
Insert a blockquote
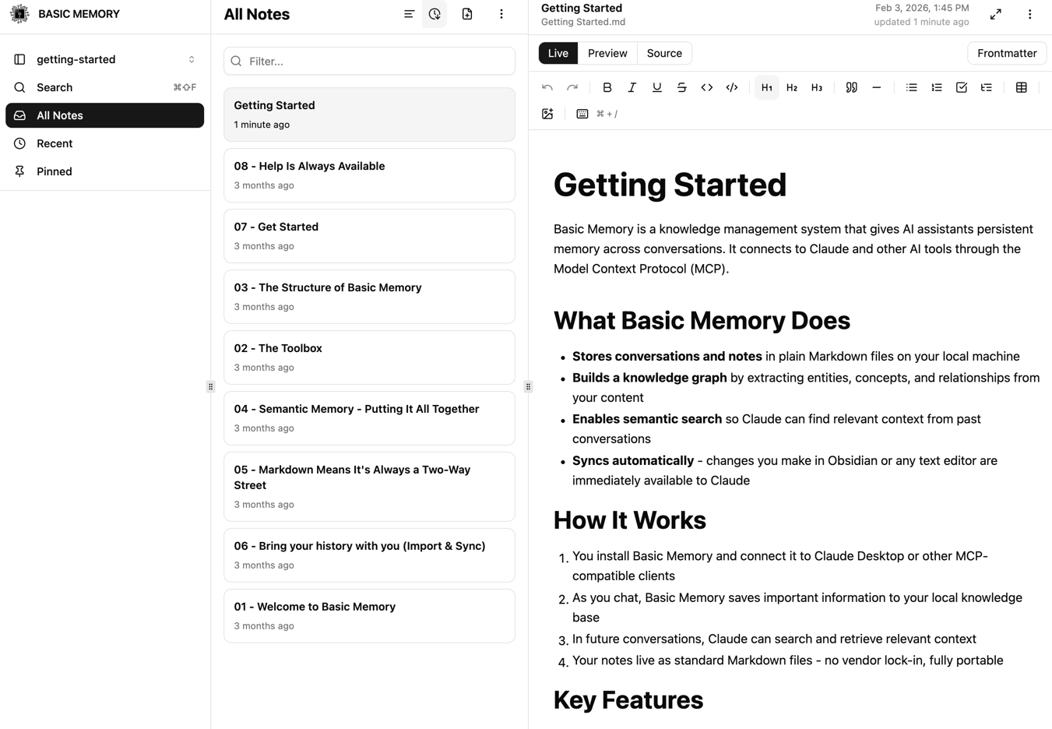tap(851, 87)
